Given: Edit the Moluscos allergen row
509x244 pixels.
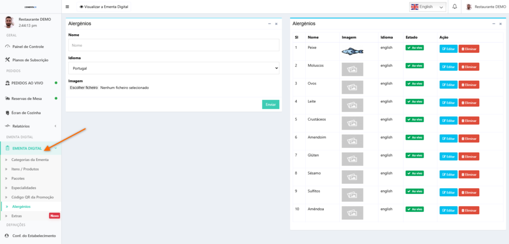Looking at the screenshot, I should (x=448, y=67).
